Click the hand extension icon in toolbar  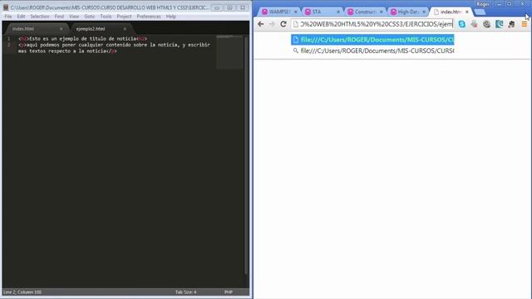point(475,24)
